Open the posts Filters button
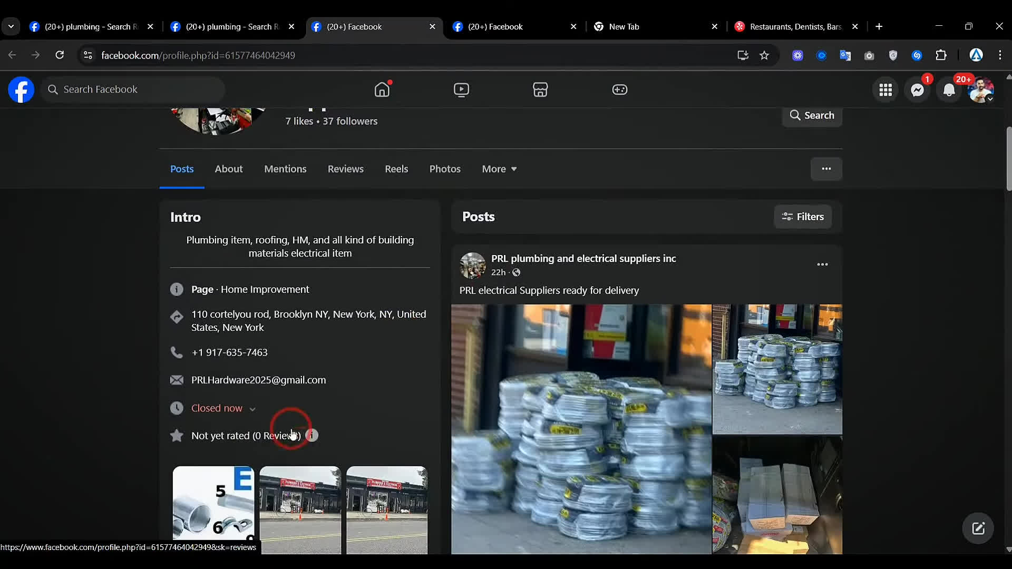The width and height of the screenshot is (1012, 569). point(803,217)
